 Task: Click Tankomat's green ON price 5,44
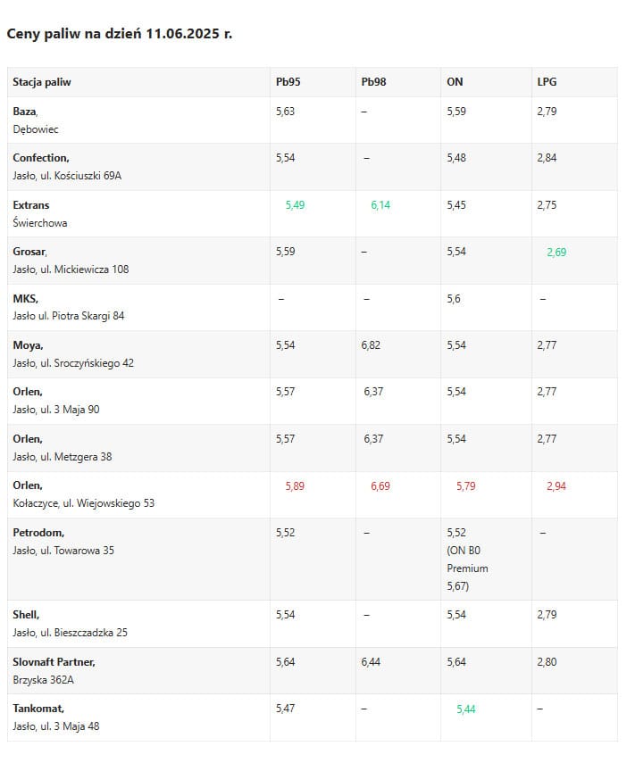point(466,709)
